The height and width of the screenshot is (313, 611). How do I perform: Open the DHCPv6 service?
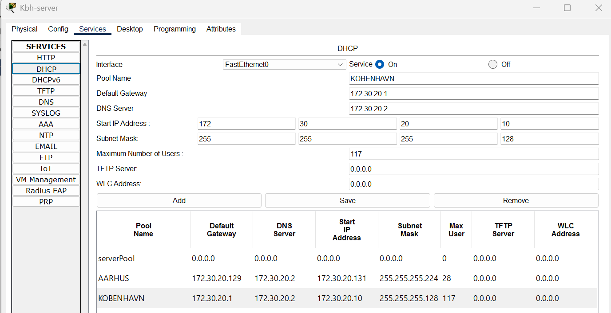click(x=46, y=80)
